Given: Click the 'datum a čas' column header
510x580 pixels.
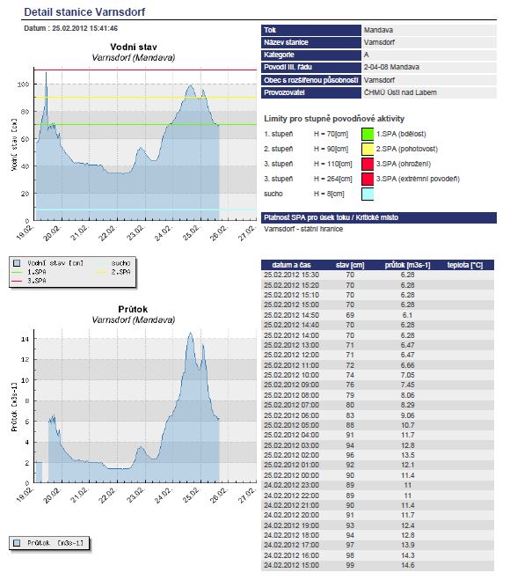Looking at the screenshot, I should (291, 265).
